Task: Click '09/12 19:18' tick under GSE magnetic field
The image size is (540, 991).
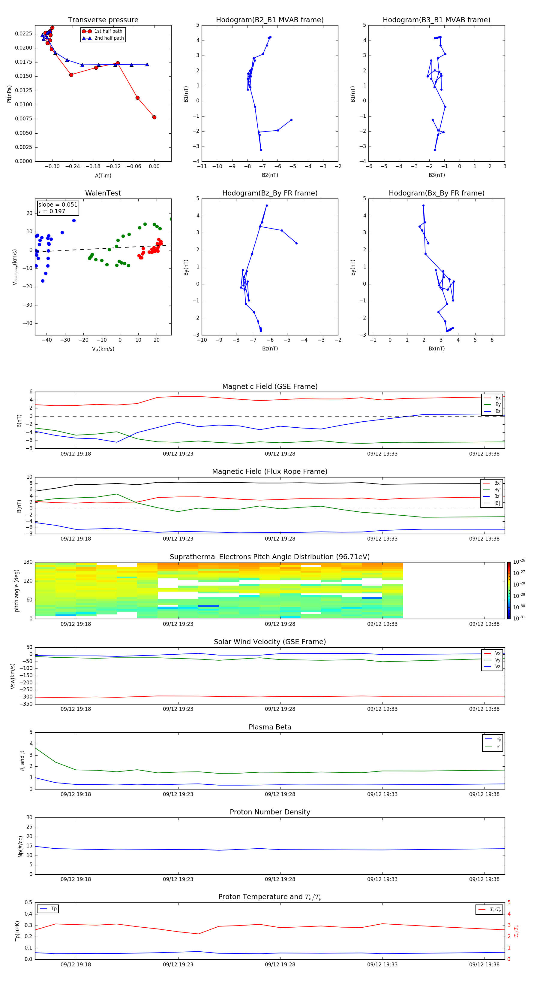Action: pos(76,454)
